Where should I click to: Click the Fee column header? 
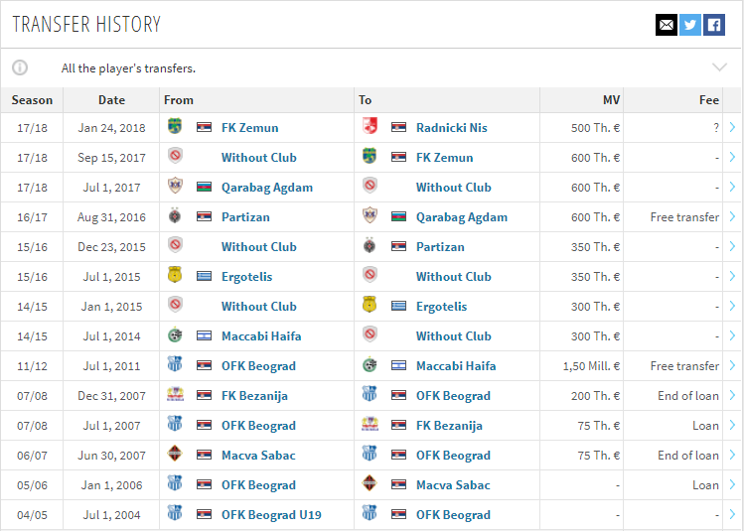point(708,100)
